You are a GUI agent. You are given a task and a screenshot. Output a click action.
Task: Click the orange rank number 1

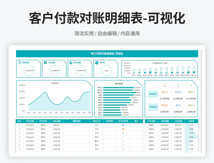(165, 86)
